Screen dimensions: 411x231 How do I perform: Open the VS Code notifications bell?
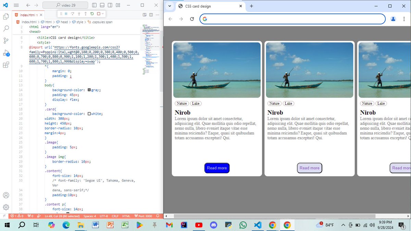tap(158, 216)
